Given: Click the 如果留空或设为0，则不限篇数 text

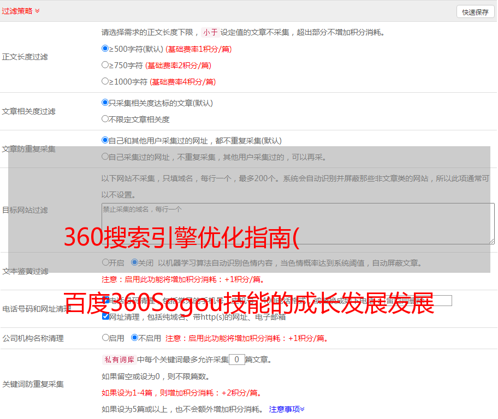Looking at the screenshot, I should click(x=156, y=376).
